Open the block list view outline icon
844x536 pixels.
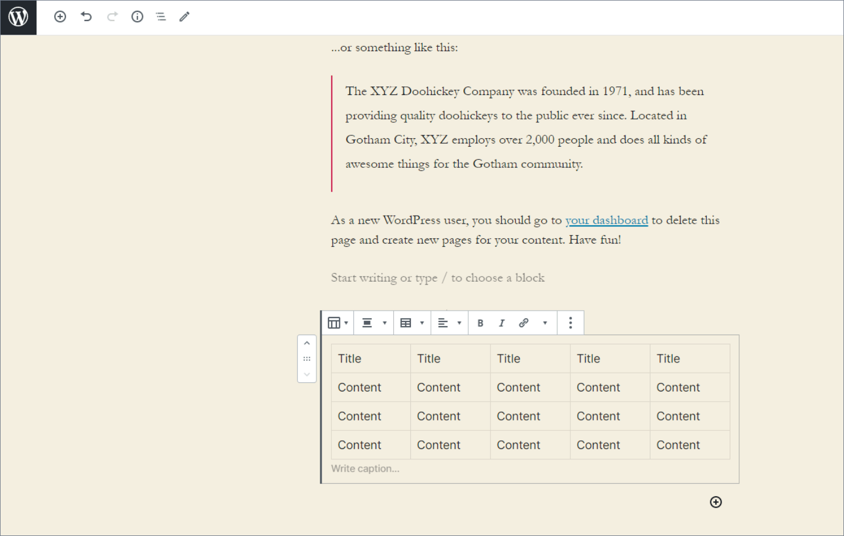coord(160,17)
